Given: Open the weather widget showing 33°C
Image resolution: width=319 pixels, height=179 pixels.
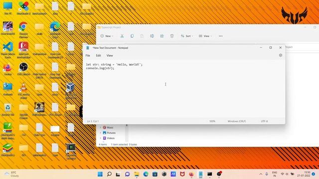Looking at the screenshot, I should coord(12,174).
